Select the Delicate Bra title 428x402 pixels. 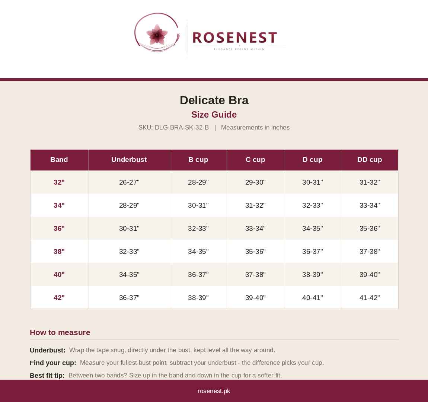(214, 100)
